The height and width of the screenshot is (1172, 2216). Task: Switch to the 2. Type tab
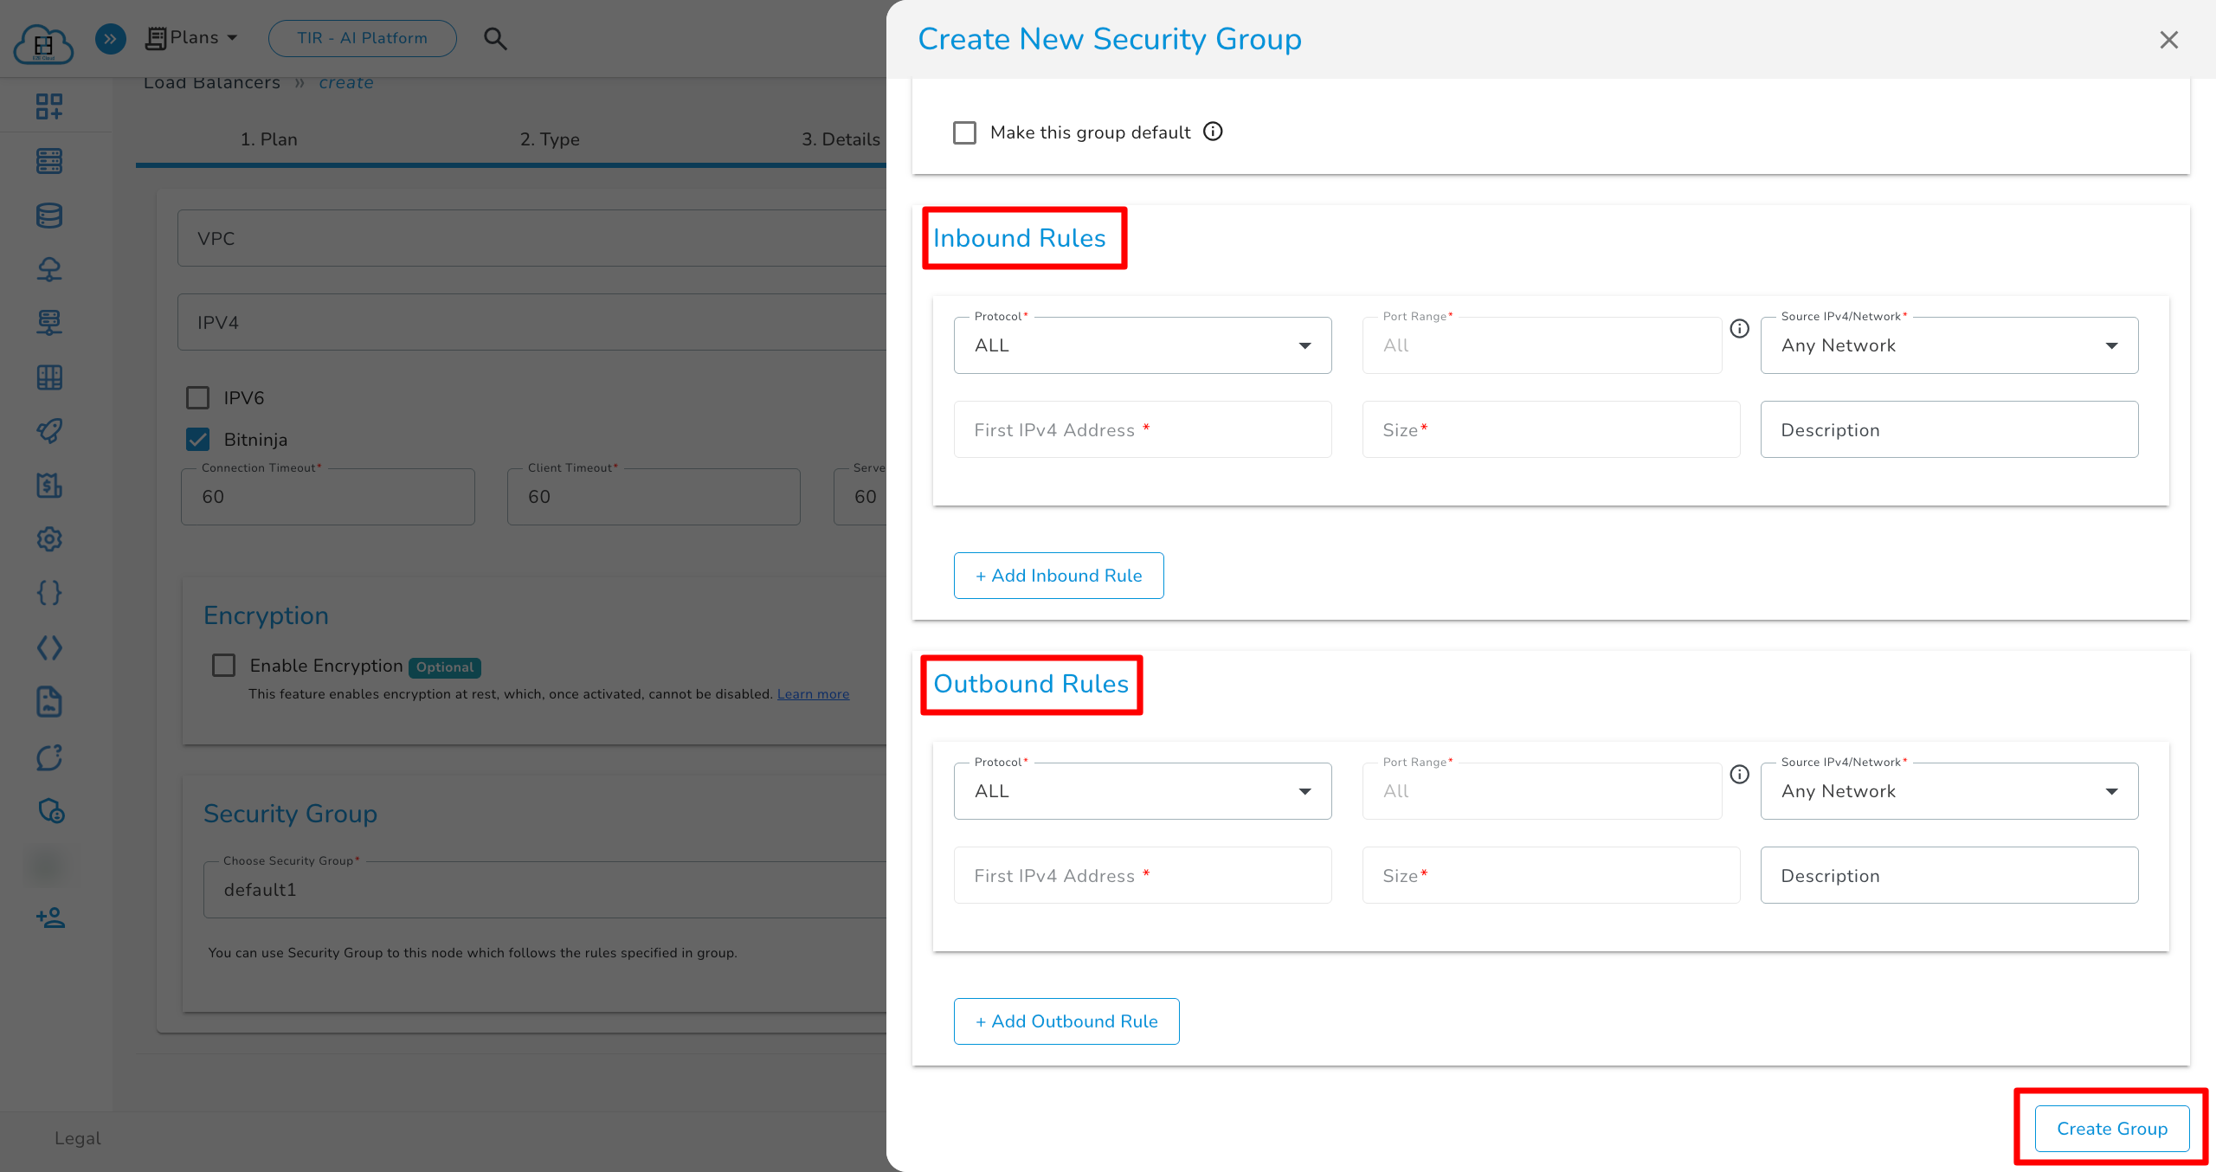(x=550, y=138)
